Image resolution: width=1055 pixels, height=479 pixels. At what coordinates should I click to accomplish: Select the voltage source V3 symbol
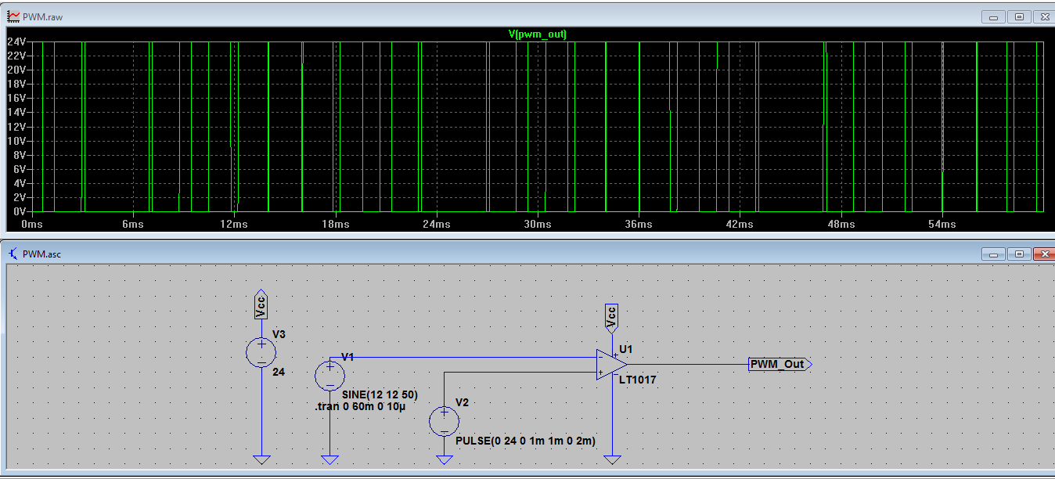point(261,353)
